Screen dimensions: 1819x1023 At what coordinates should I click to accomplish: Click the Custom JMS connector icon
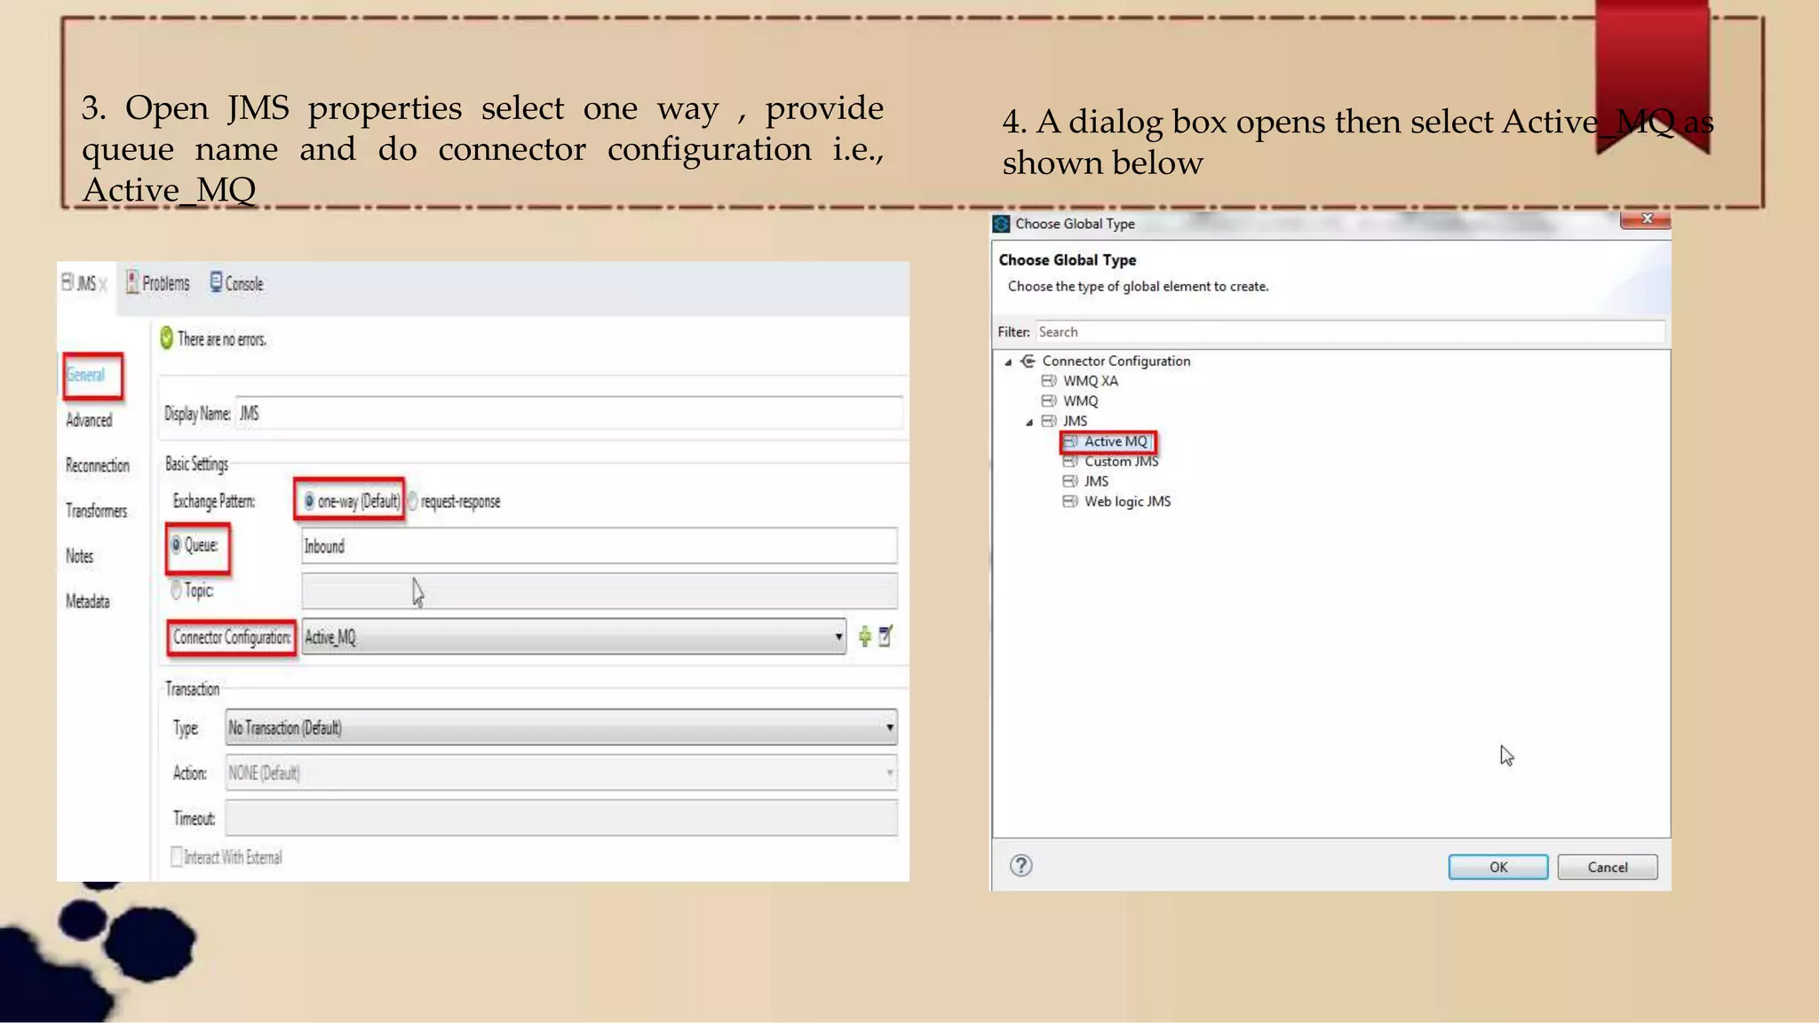tap(1070, 462)
